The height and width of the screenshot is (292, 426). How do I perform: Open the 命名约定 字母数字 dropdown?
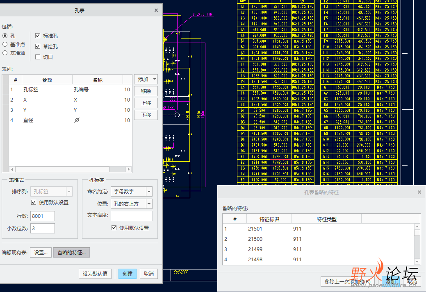132,191
